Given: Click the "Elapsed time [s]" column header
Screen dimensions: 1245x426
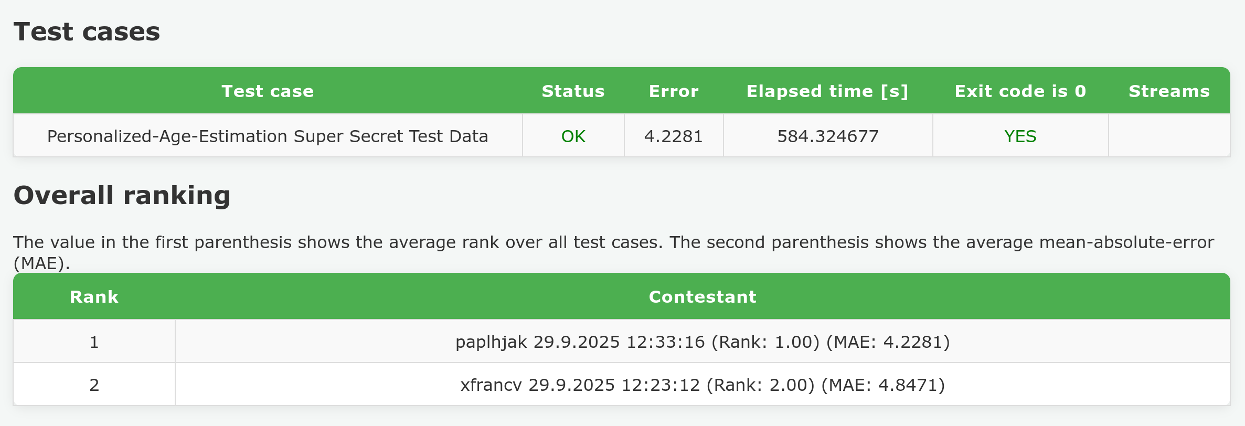Looking at the screenshot, I should (x=827, y=91).
